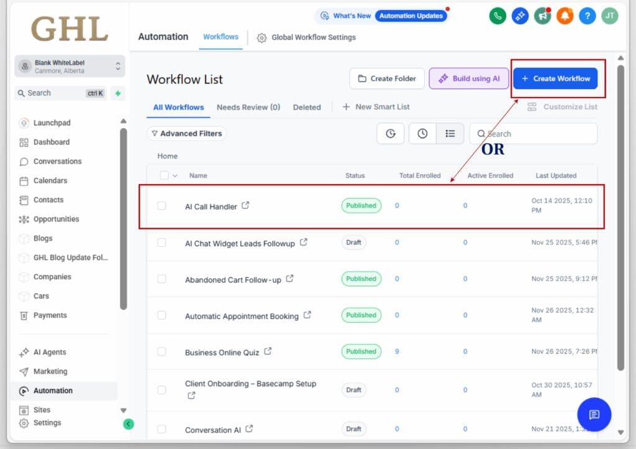
Task: Tick the Abandoned Cart Follow-up checkbox
Action: (x=161, y=279)
